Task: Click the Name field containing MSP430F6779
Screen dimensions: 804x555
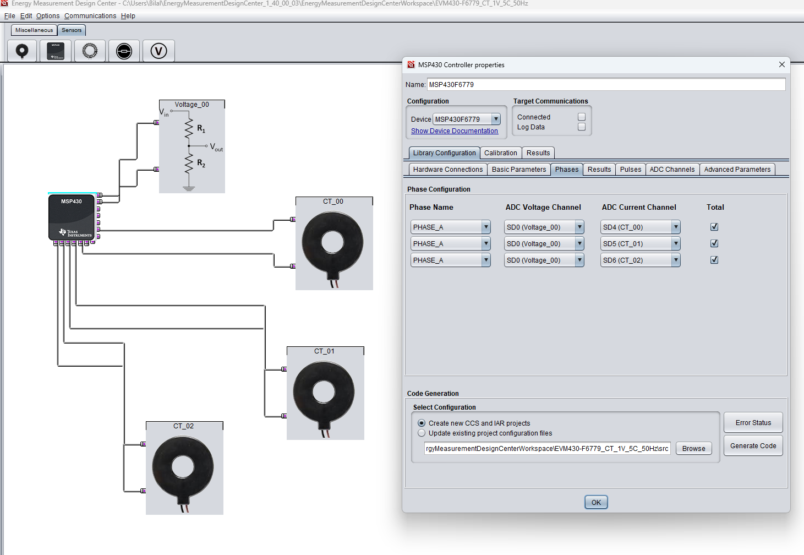Action: [606, 84]
